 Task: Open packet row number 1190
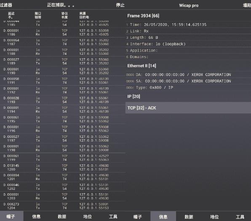tap(63, 71)
